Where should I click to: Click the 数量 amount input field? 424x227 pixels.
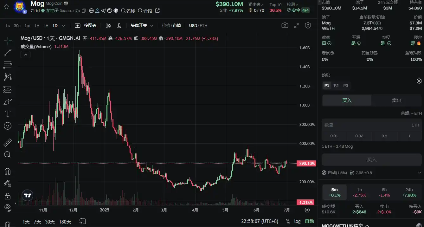tap(364, 125)
